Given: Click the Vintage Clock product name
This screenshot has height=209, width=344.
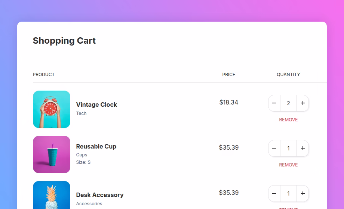Looking at the screenshot, I should click(x=96, y=104).
